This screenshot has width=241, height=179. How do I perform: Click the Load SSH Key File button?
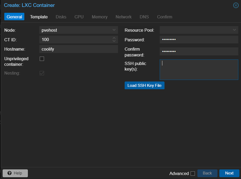(144, 85)
